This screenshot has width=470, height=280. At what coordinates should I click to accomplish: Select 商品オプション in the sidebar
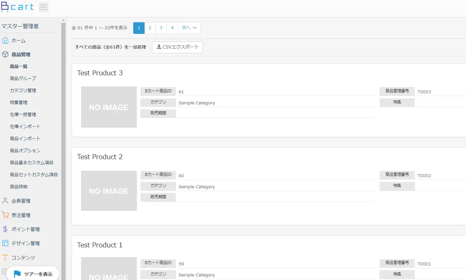pos(25,151)
